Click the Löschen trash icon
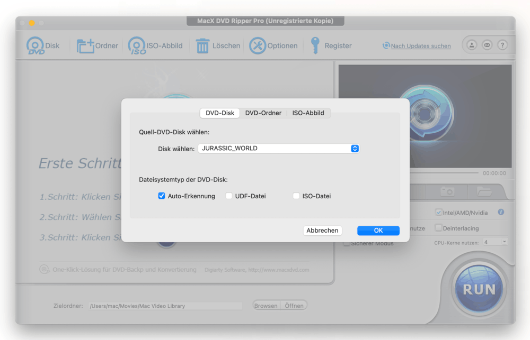The height and width of the screenshot is (340, 530). click(202, 46)
